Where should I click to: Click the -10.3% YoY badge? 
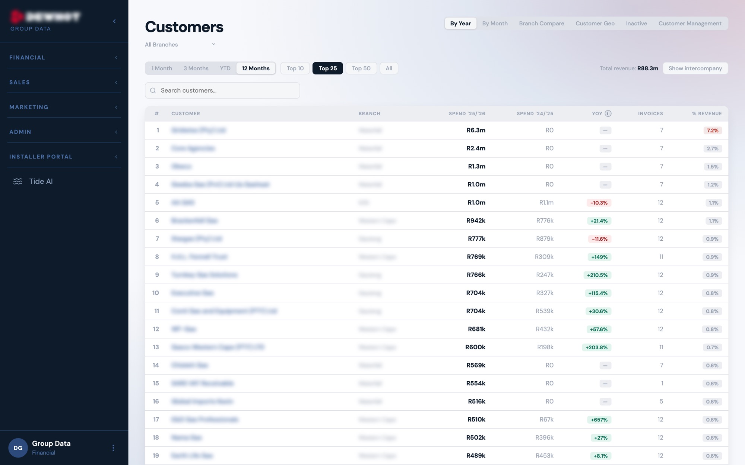tap(599, 203)
